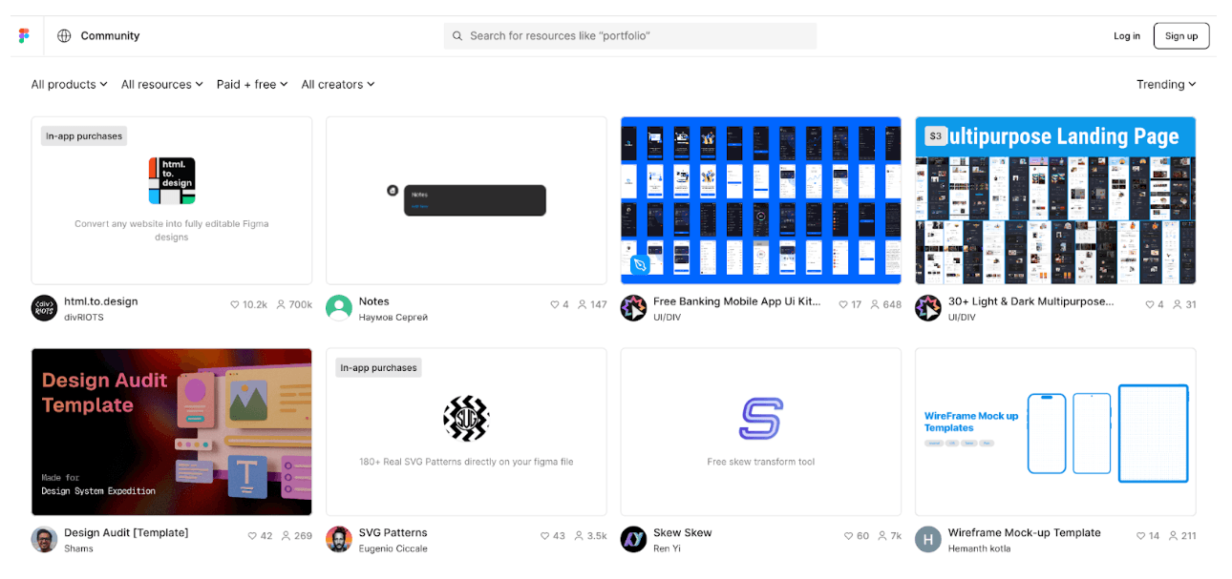
Task: Click the Ren Yi avatar icon
Action: click(x=633, y=540)
